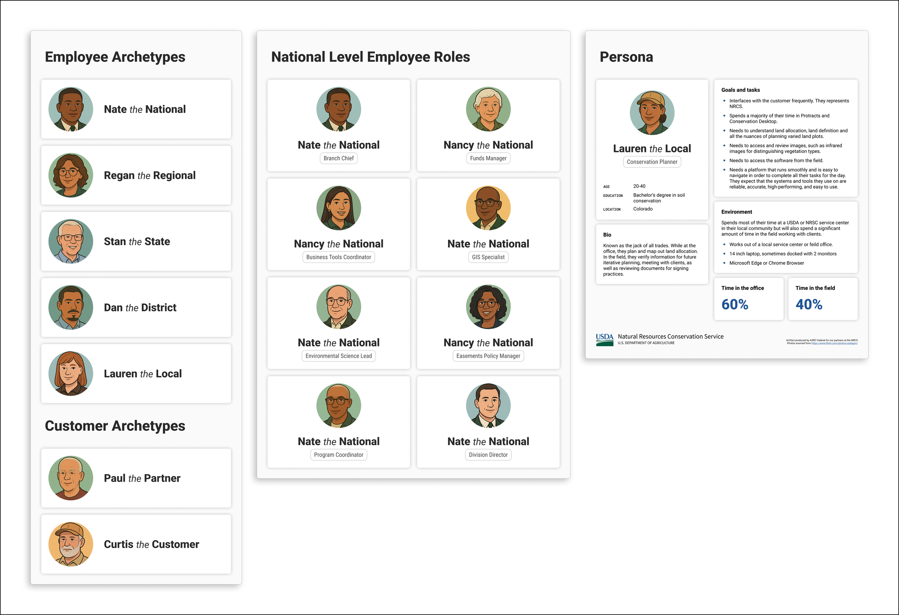Click Regan the Regional's avatar
899x615 pixels.
[x=71, y=176]
